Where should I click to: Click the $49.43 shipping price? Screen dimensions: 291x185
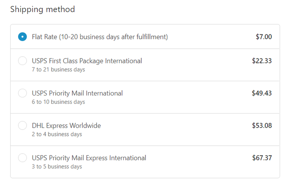(262, 93)
